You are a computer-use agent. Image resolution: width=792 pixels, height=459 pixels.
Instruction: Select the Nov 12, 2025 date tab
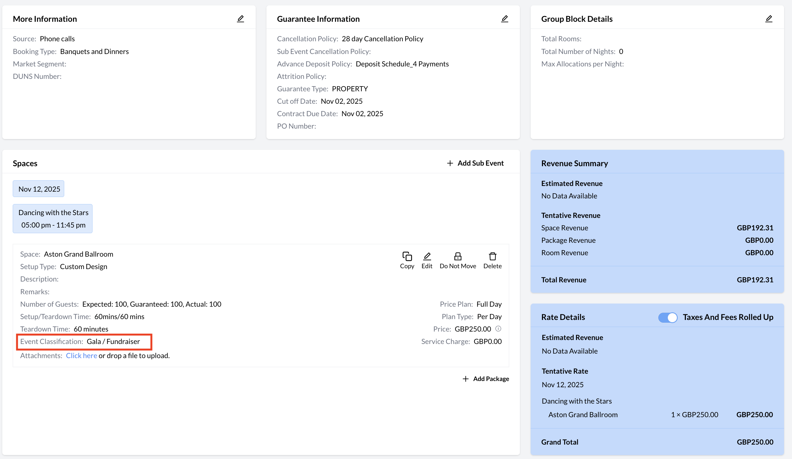39,189
